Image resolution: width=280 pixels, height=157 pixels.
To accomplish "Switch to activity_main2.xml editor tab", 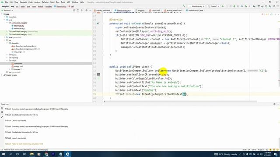I will 173,10.
